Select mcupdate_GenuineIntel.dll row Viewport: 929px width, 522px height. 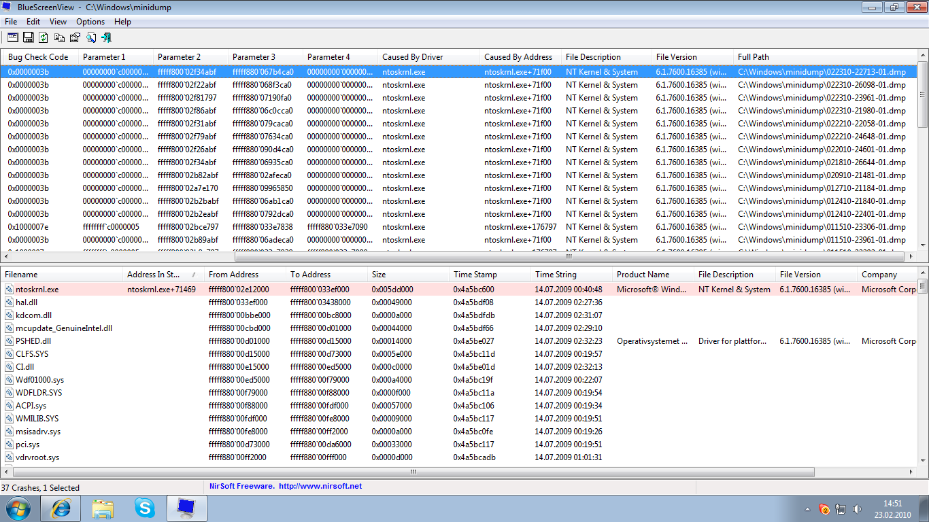pos(459,328)
